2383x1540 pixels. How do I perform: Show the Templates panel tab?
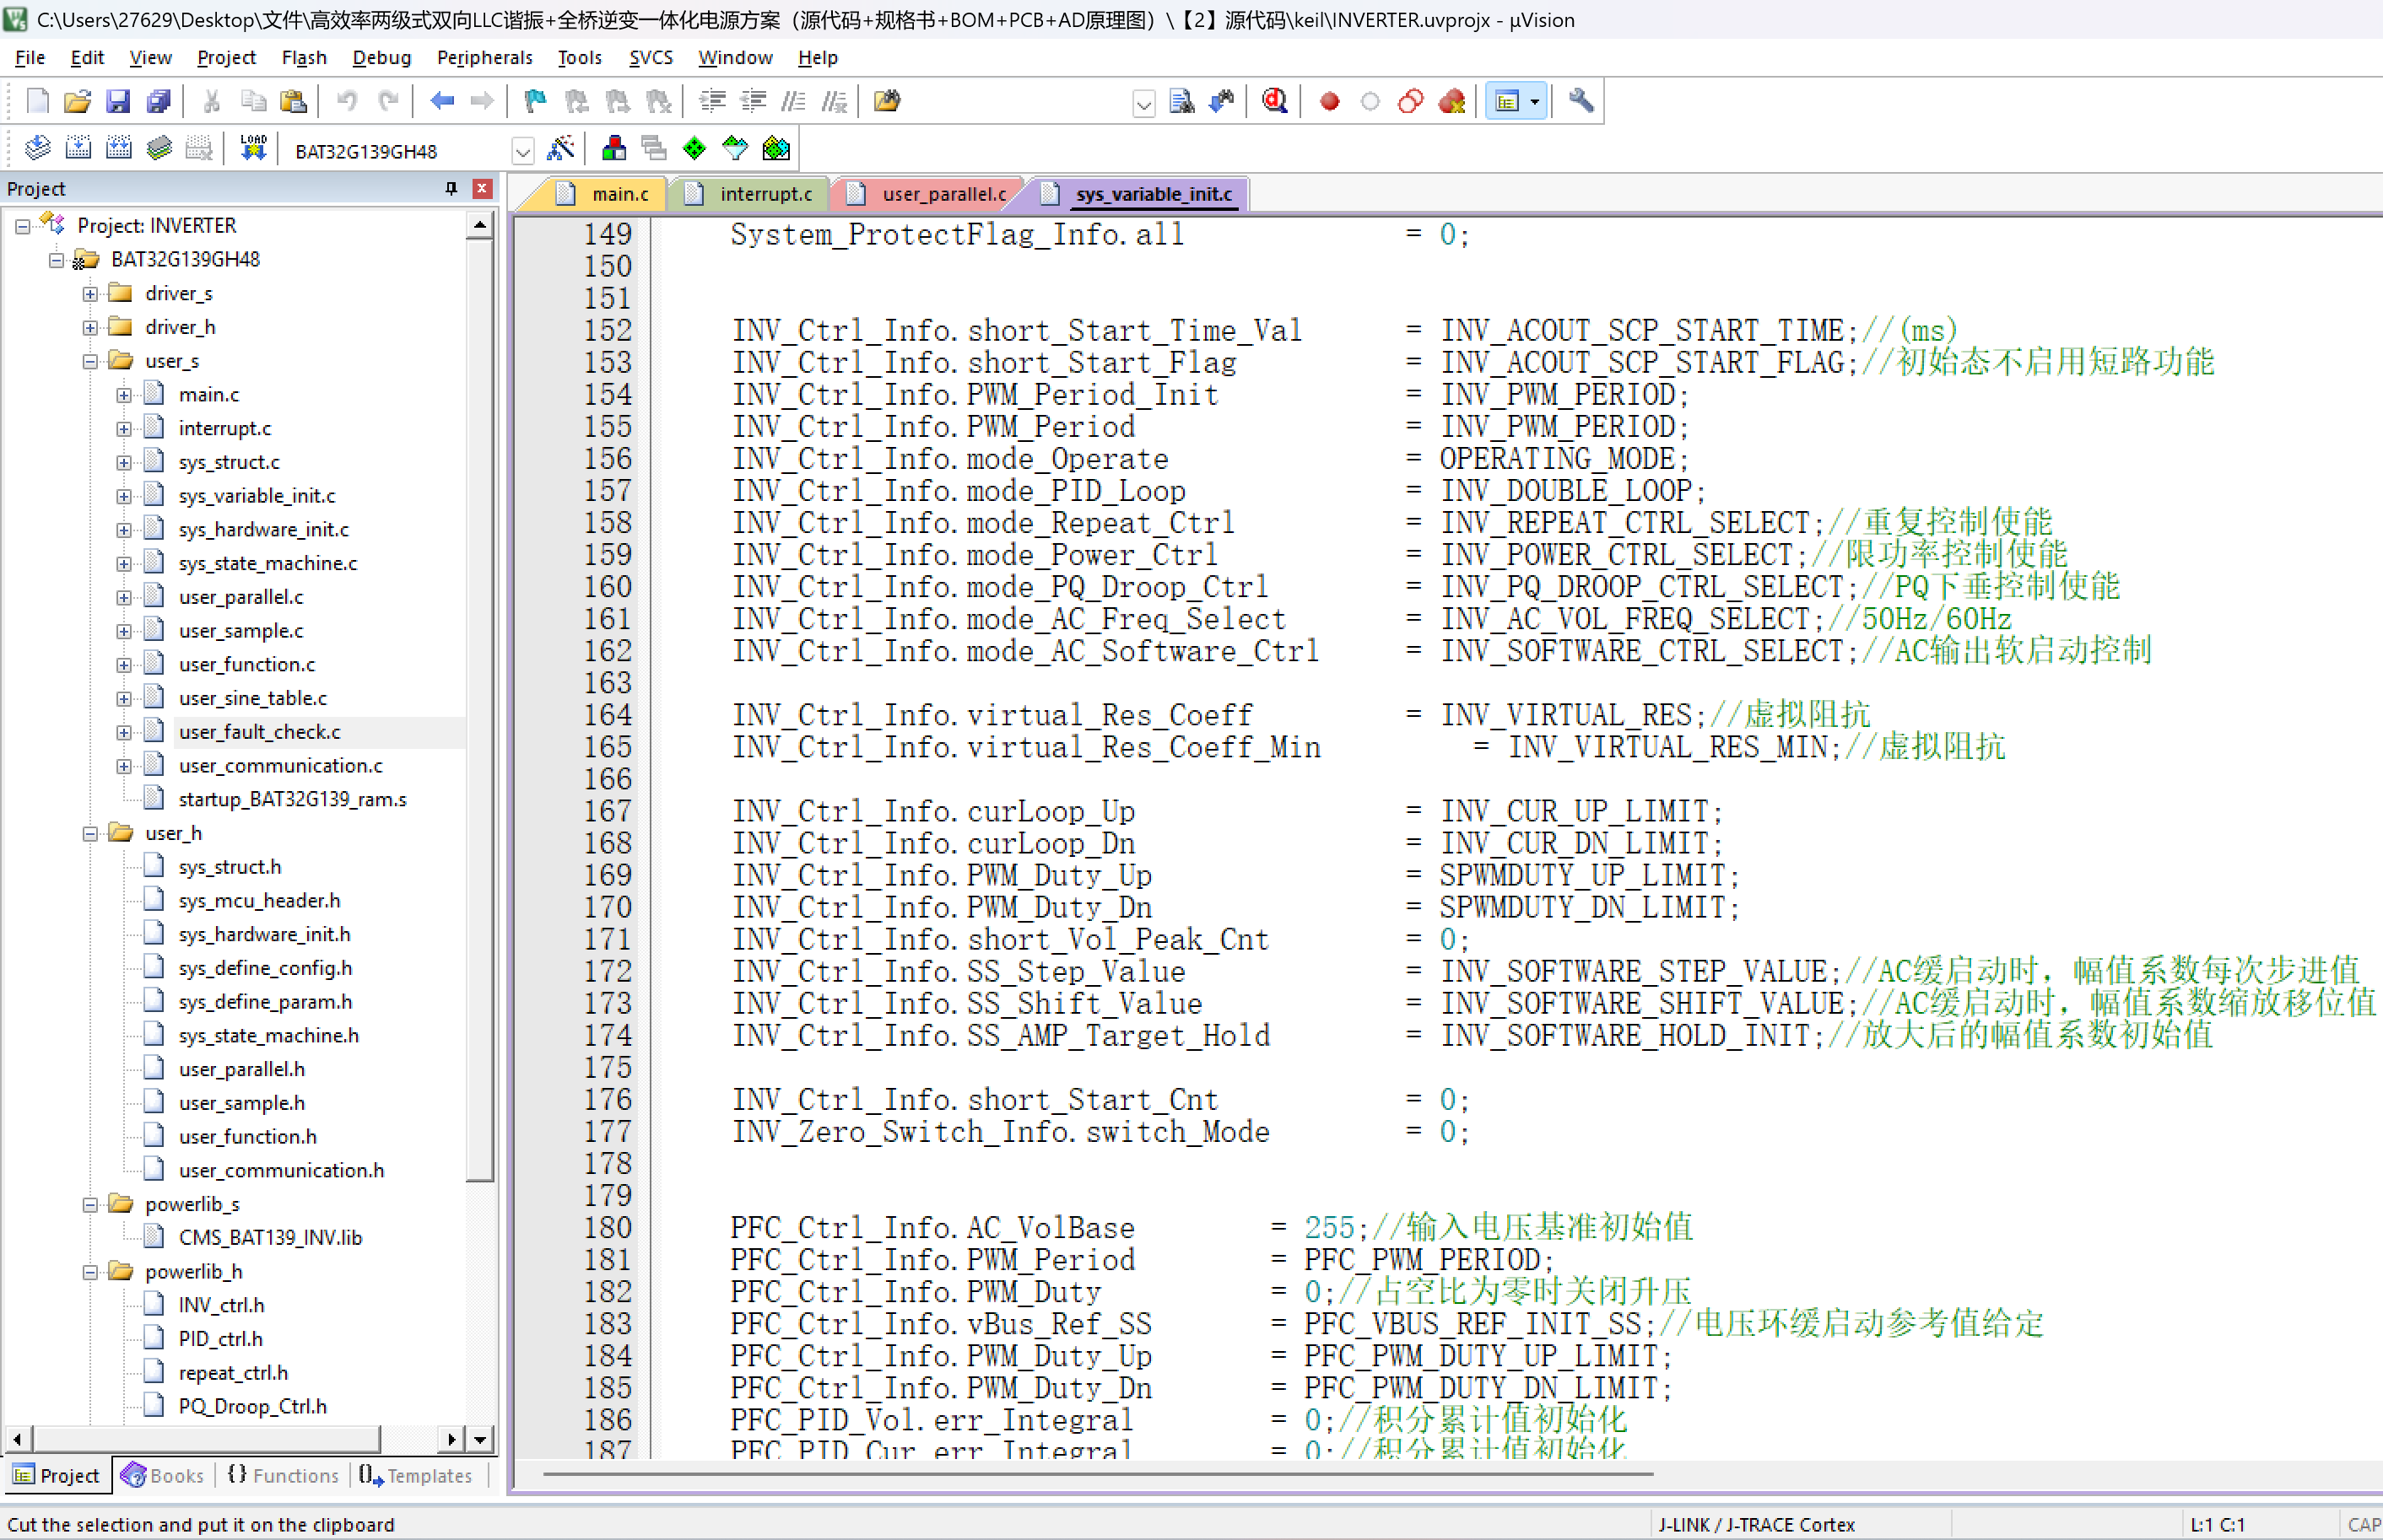(x=416, y=1475)
